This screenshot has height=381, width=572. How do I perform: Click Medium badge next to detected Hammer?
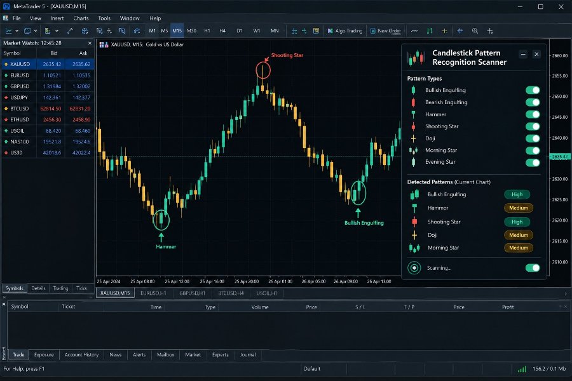pos(519,208)
